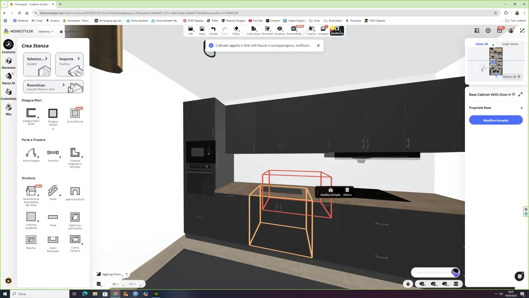Switch to the Scegli stanza tab
The width and height of the screenshot is (529, 298).
pos(510,44)
